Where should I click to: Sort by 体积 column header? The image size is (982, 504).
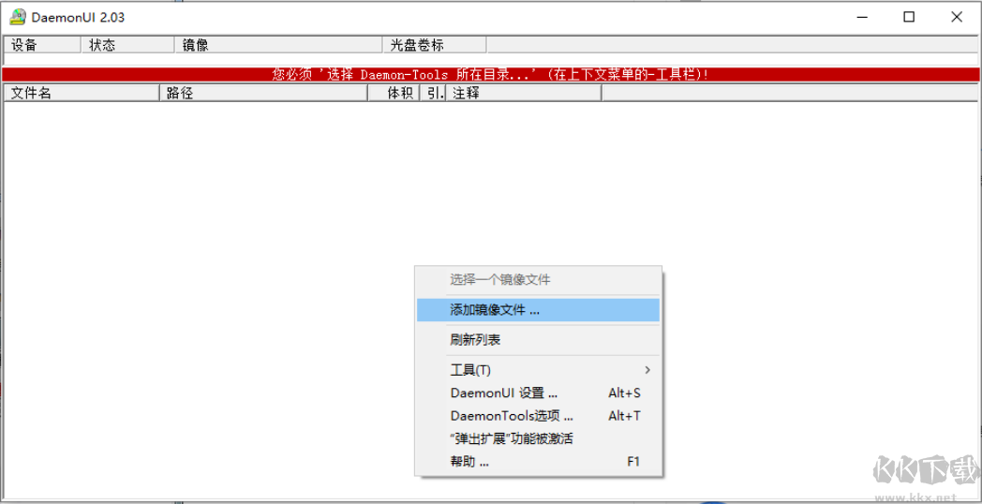tap(394, 94)
